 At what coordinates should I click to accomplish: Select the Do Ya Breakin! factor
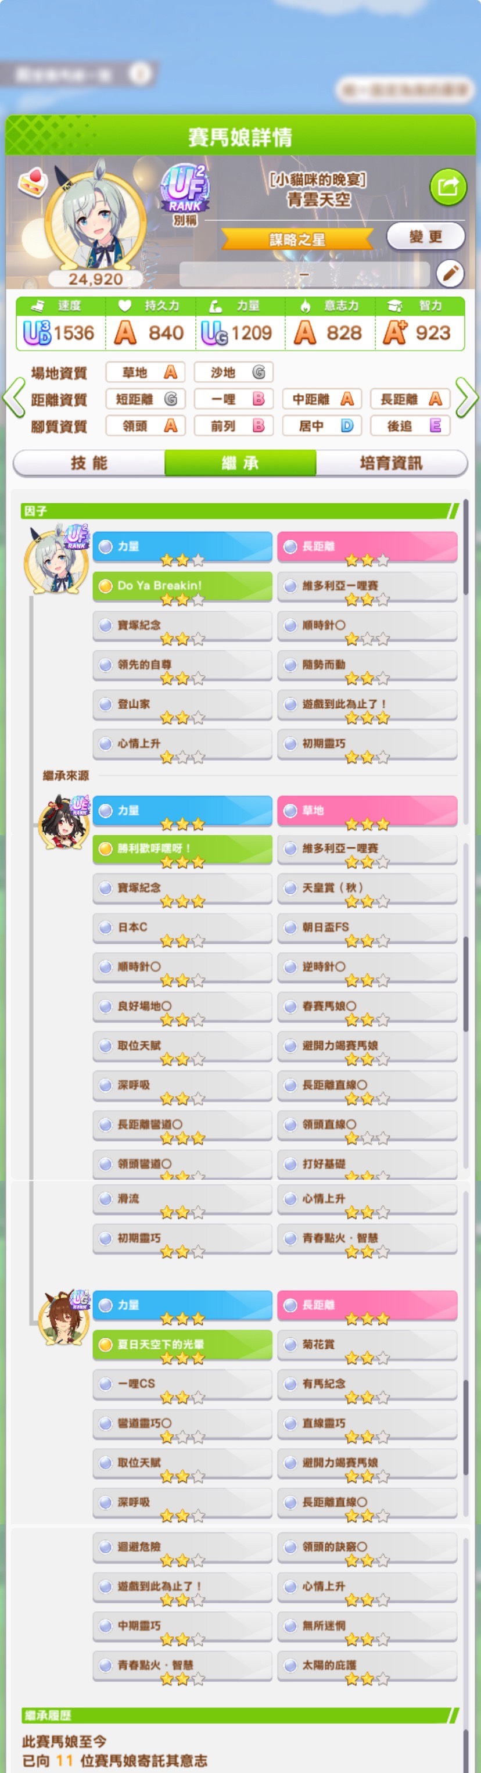point(182,586)
